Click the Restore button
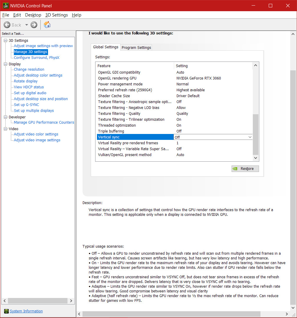Screen dimensions: 297x318 (x=245, y=168)
